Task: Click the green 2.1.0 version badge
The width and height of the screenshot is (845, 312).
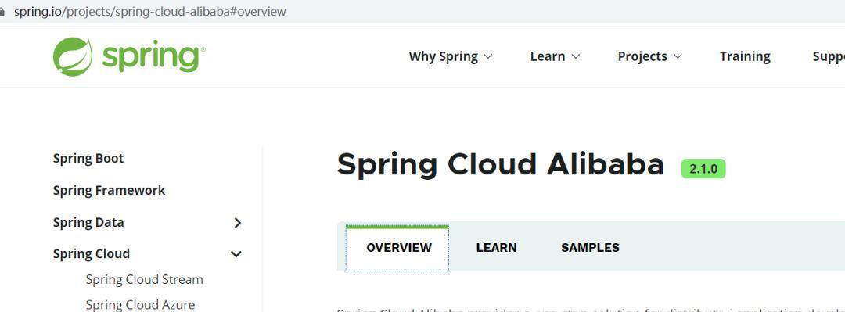Action: click(x=703, y=169)
